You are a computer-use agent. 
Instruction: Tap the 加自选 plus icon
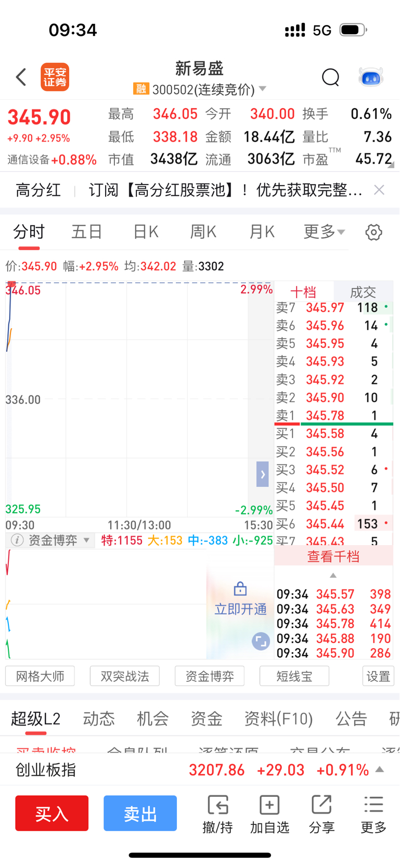click(269, 805)
